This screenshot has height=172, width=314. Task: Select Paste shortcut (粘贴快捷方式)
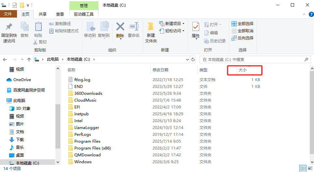coord(64,31)
